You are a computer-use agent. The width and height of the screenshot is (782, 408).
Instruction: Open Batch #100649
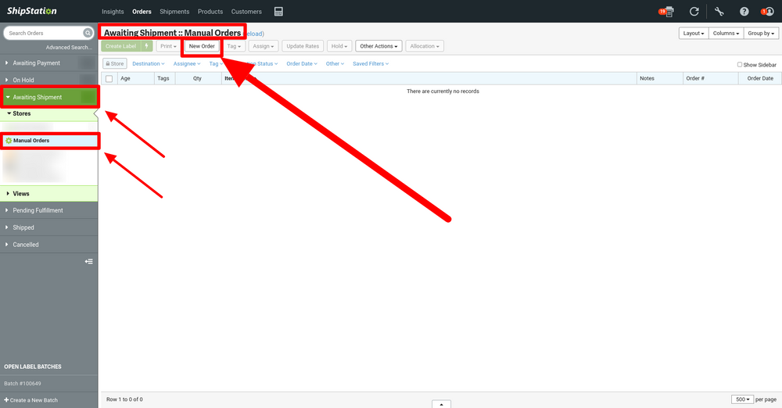pos(23,384)
